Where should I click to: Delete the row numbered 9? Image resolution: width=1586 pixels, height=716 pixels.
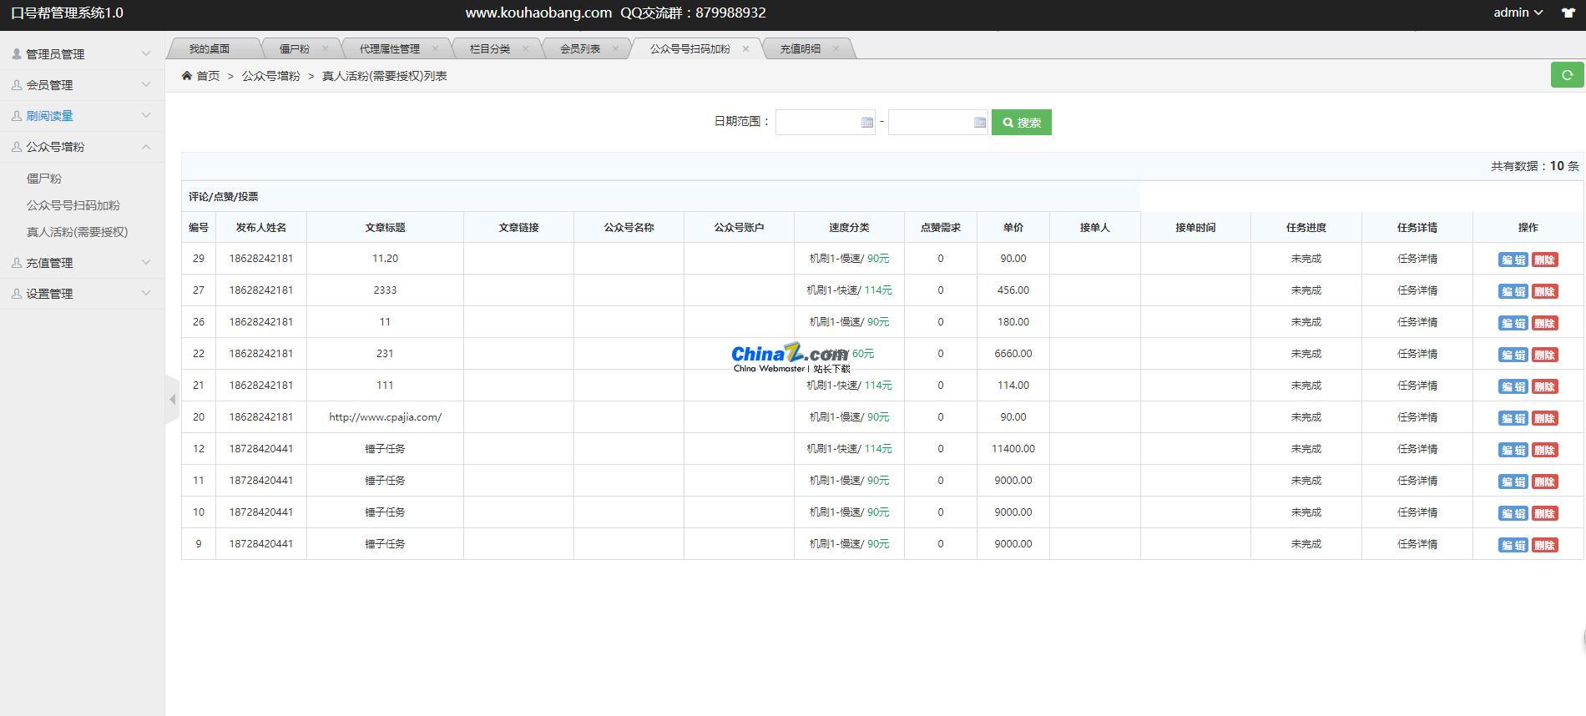(x=1544, y=545)
